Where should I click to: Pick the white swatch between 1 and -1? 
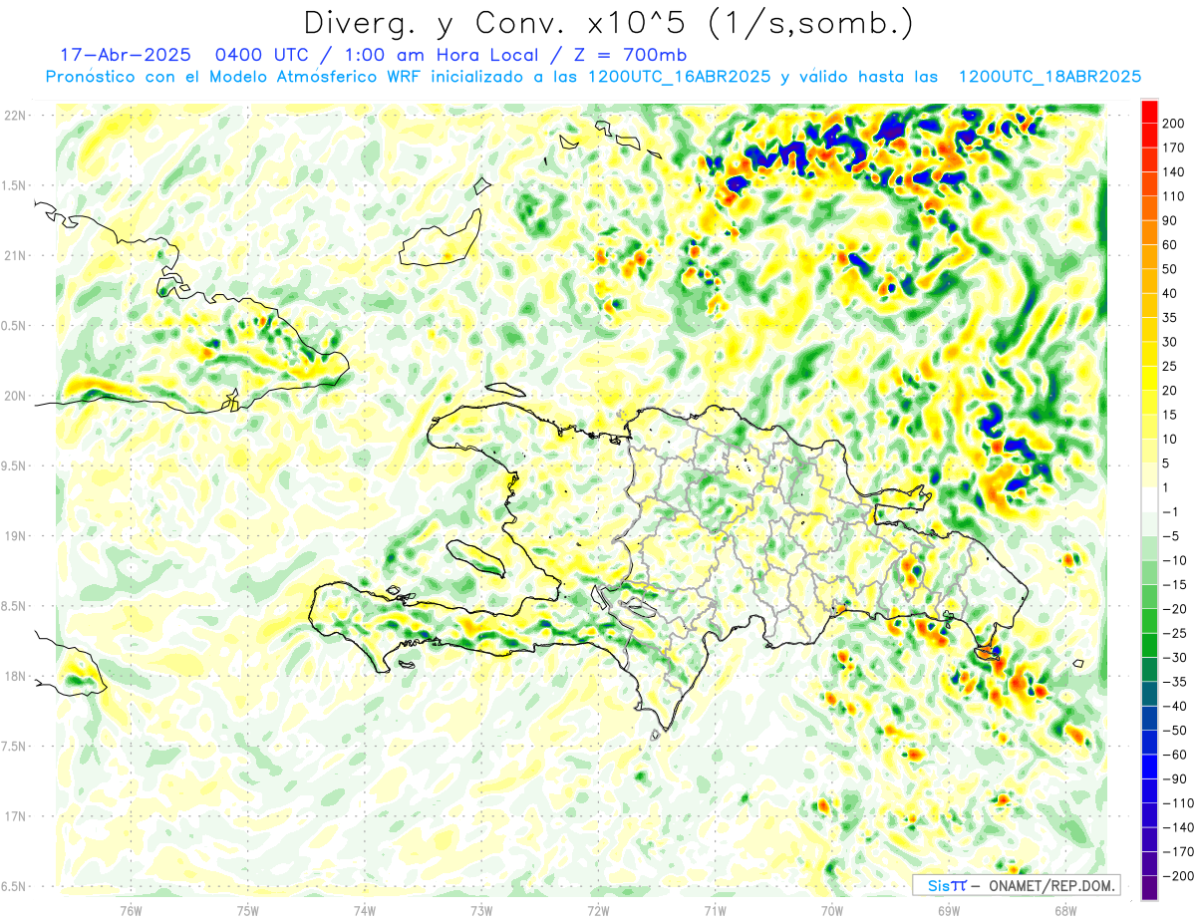[1149, 499]
